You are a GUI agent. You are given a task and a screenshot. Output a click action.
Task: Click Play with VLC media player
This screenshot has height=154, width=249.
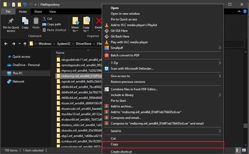[x=129, y=42]
